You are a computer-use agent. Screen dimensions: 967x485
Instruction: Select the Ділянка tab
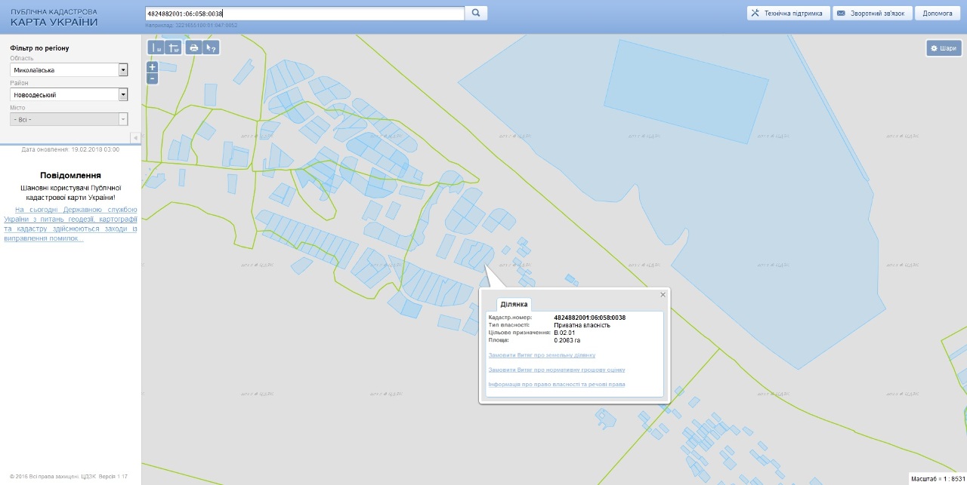pos(514,305)
